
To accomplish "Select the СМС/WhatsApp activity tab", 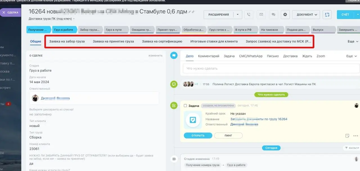I will click(x=251, y=56).
